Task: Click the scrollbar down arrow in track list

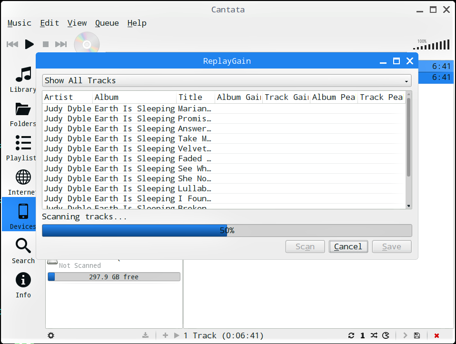Action: (408, 206)
